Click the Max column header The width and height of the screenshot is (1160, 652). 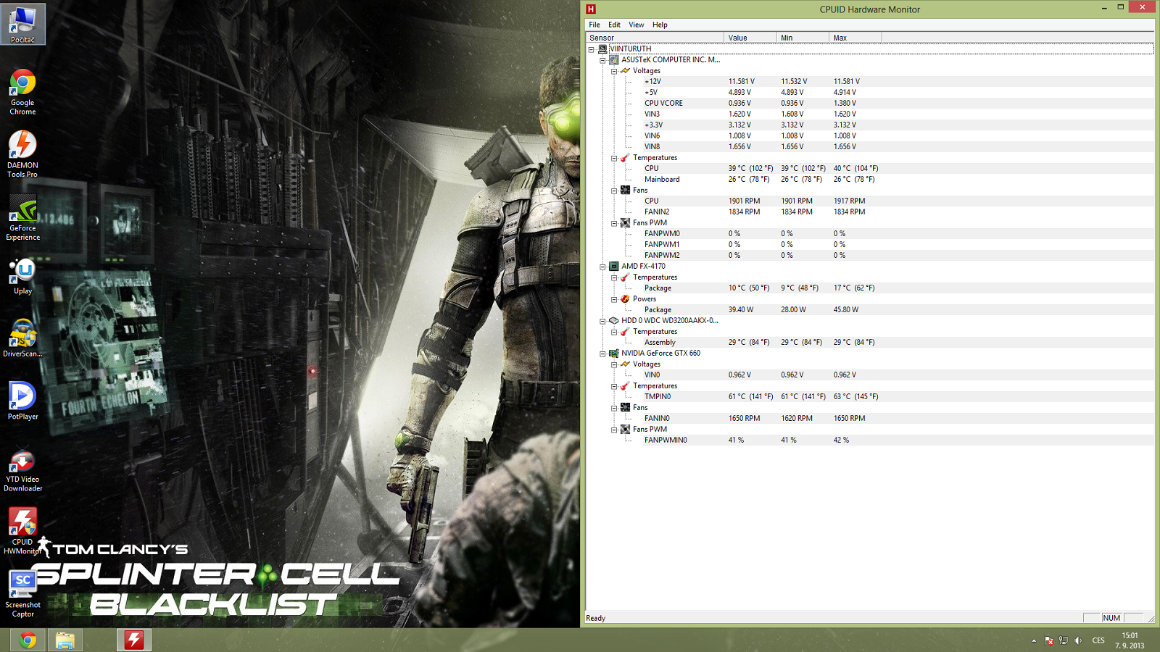855,38
